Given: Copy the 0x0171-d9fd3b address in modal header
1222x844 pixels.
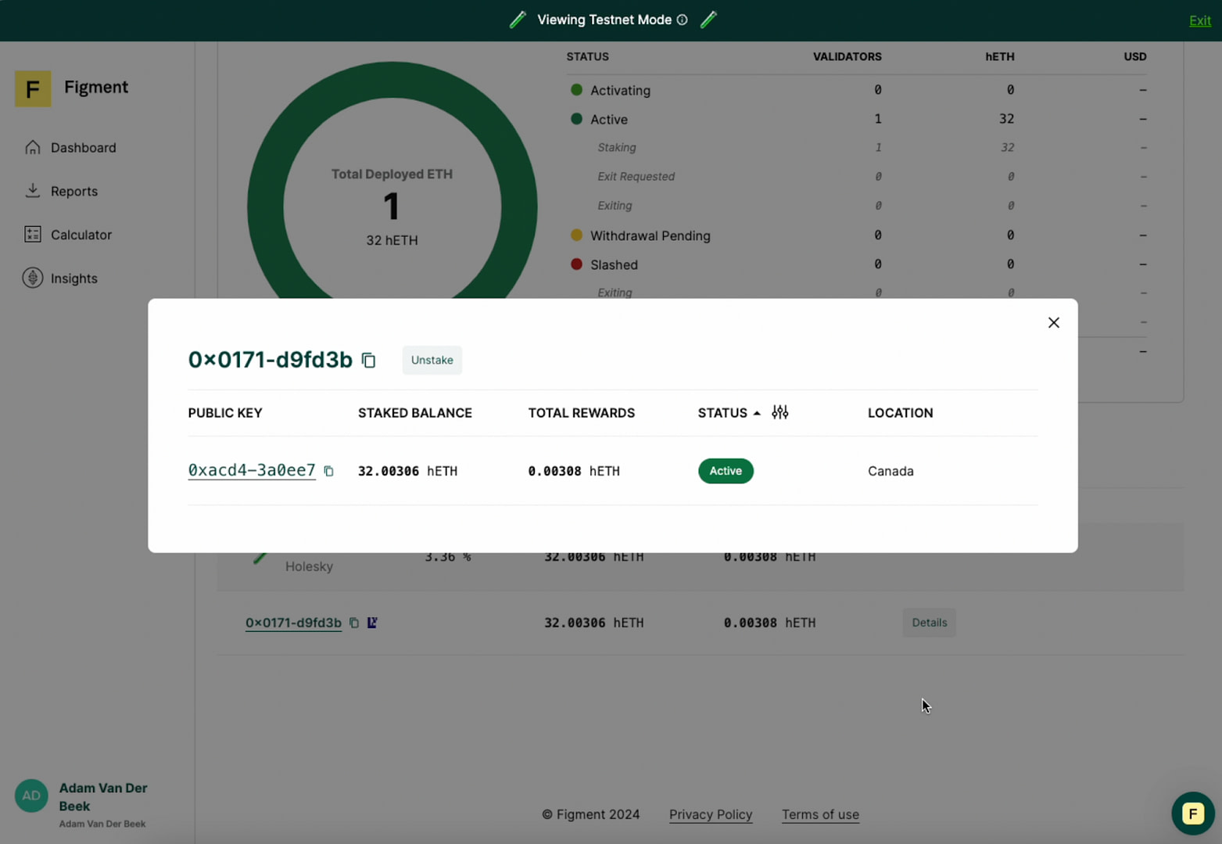Looking at the screenshot, I should [368, 360].
